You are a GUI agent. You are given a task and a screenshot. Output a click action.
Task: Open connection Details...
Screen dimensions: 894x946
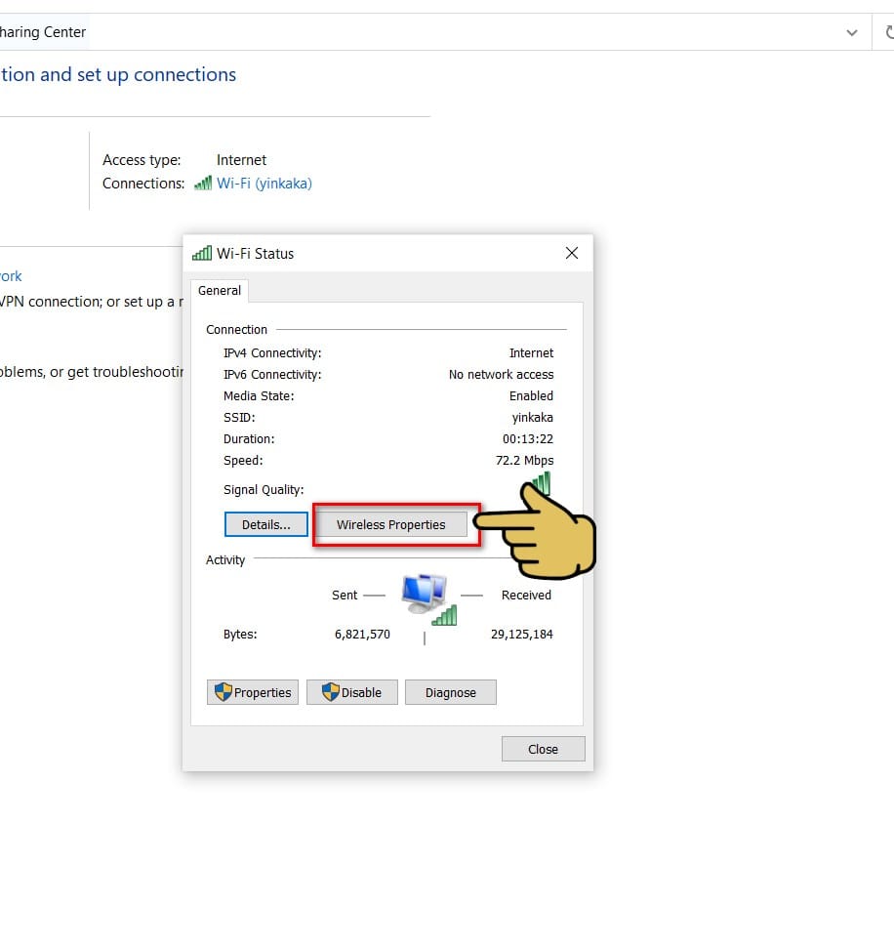(266, 524)
